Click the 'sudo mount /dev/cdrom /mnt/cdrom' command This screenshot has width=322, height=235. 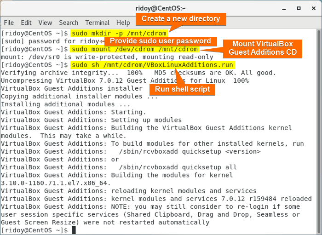tap(135, 49)
